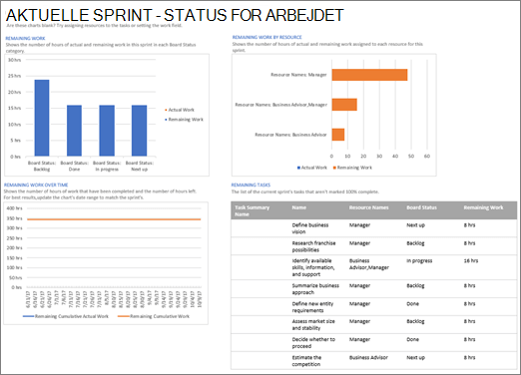521x375 pixels.
Task: Select Actual Work legend entry under resource chart
Action: click(x=312, y=168)
